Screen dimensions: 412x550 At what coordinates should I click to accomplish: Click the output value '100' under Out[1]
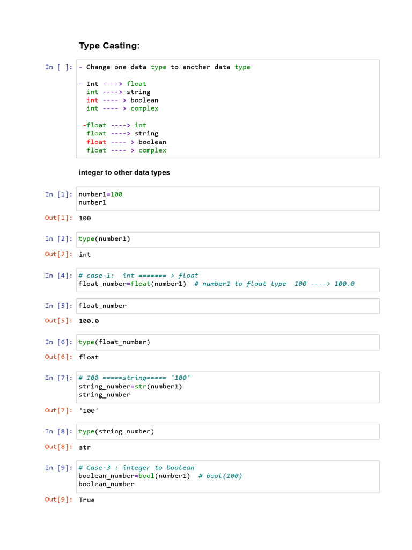(x=85, y=218)
